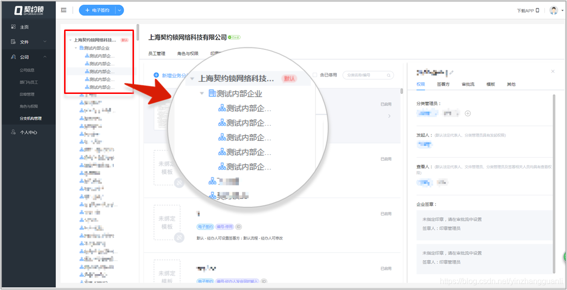Click the 企业签章： label

pyautogui.click(x=427, y=204)
